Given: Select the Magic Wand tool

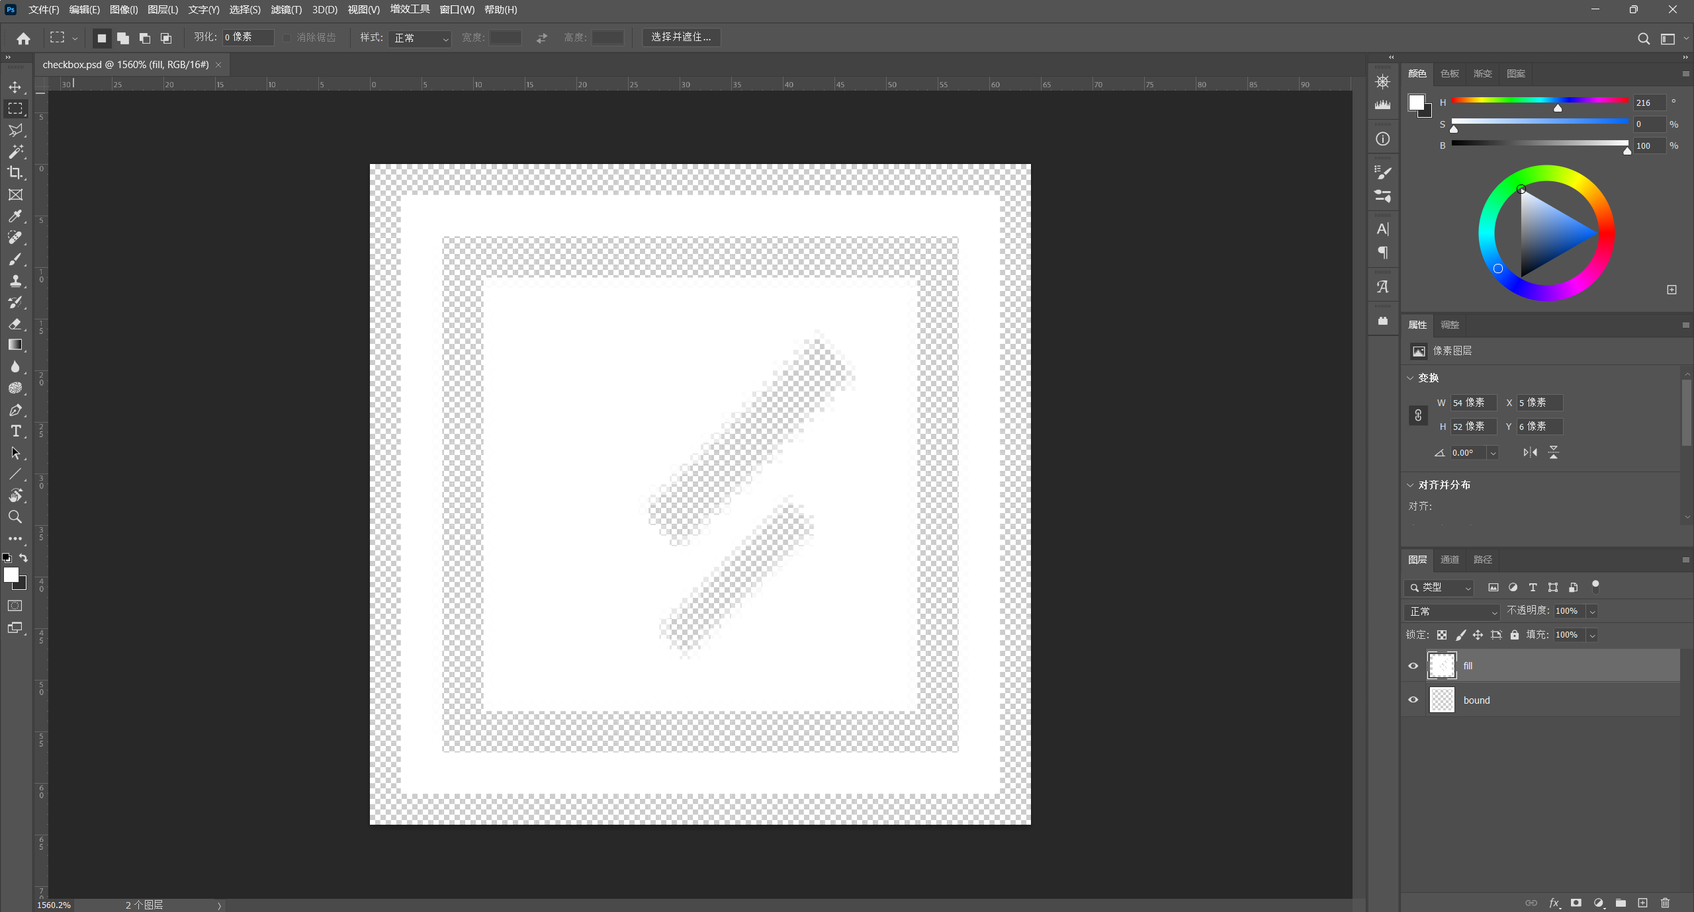Looking at the screenshot, I should [15, 151].
